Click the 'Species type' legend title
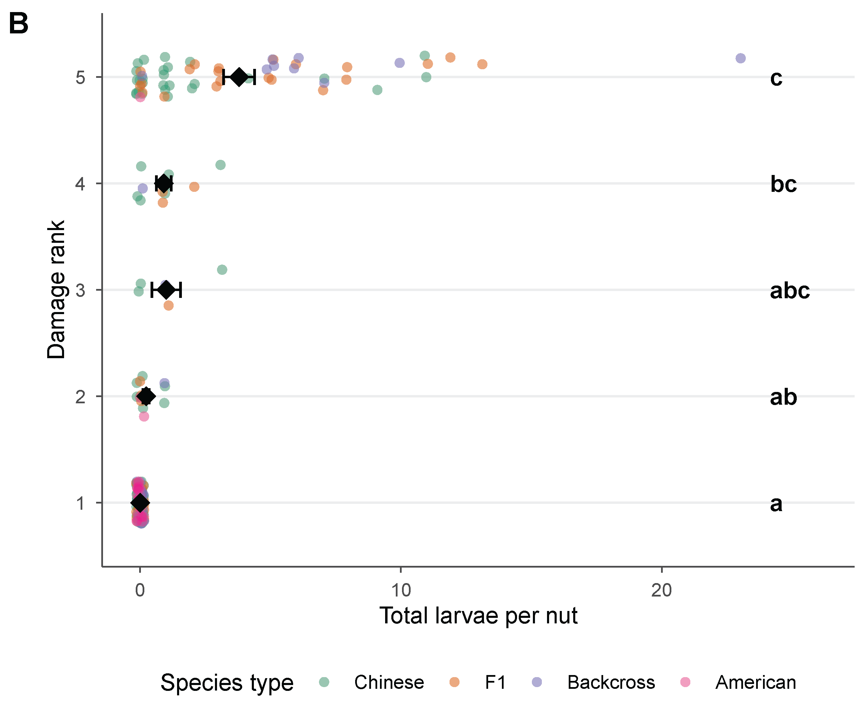This screenshot has height=705, width=866. [x=227, y=683]
